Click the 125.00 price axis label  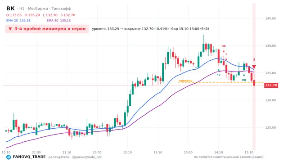(x=270, y=127)
